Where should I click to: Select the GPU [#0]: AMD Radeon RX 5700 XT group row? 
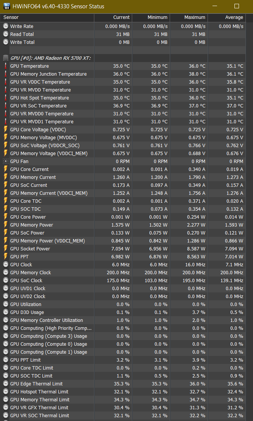(x=123, y=58)
